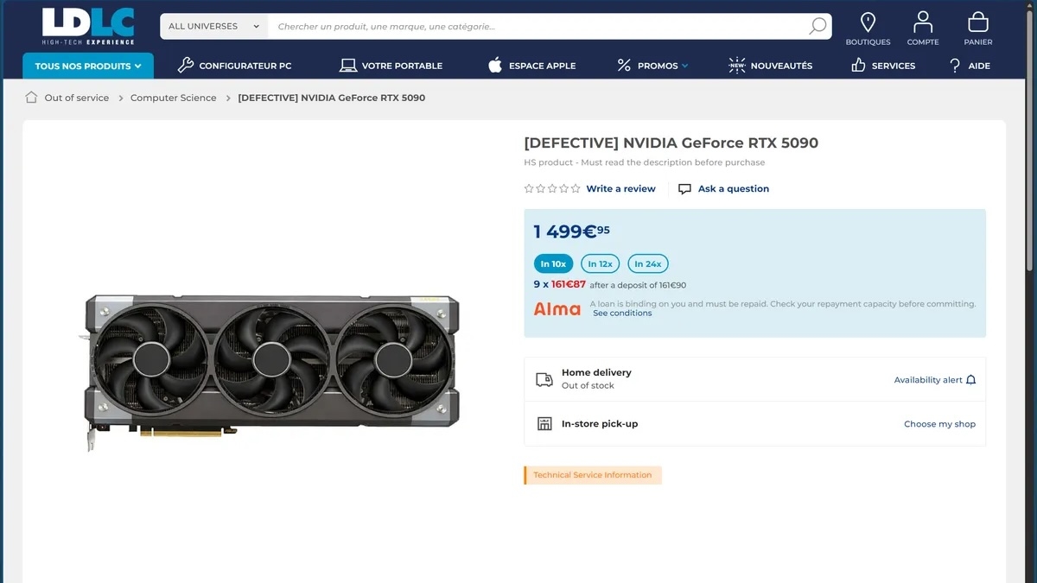Image resolution: width=1037 pixels, height=583 pixels.
Task: Expand the Tous nos produits menu
Action: tap(88, 66)
